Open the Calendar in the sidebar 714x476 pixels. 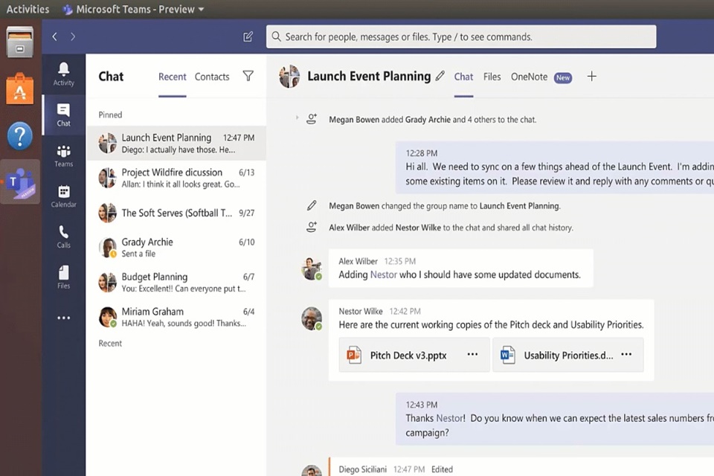coord(63,196)
